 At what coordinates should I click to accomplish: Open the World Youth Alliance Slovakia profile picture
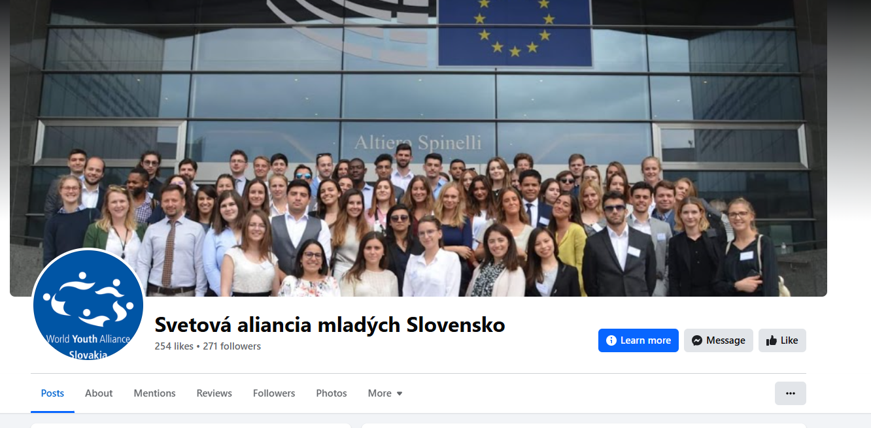(x=88, y=305)
